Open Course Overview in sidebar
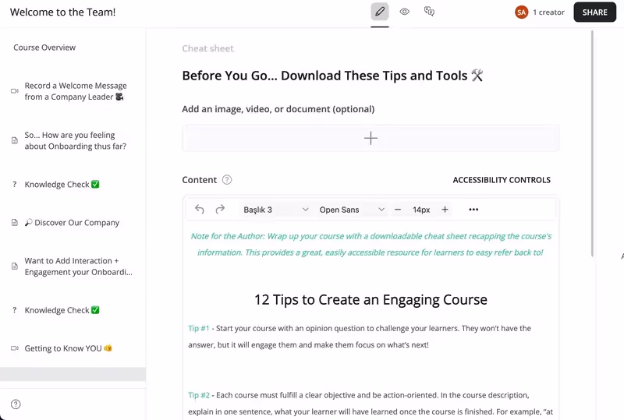 pyautogui.click(x=44, y=48)
